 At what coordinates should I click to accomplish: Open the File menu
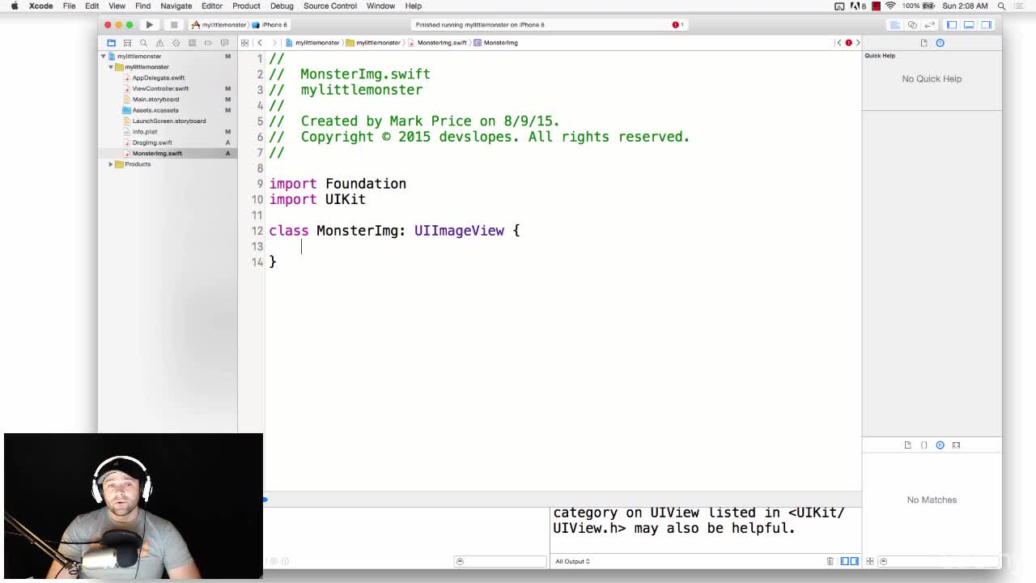click(x=70, y=6)
